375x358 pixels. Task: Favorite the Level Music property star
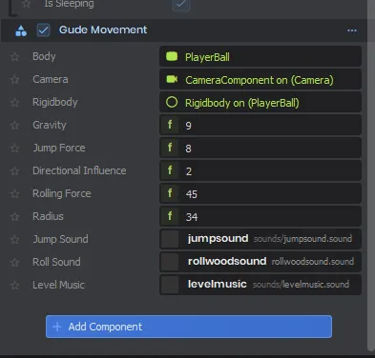pos(14,286)
